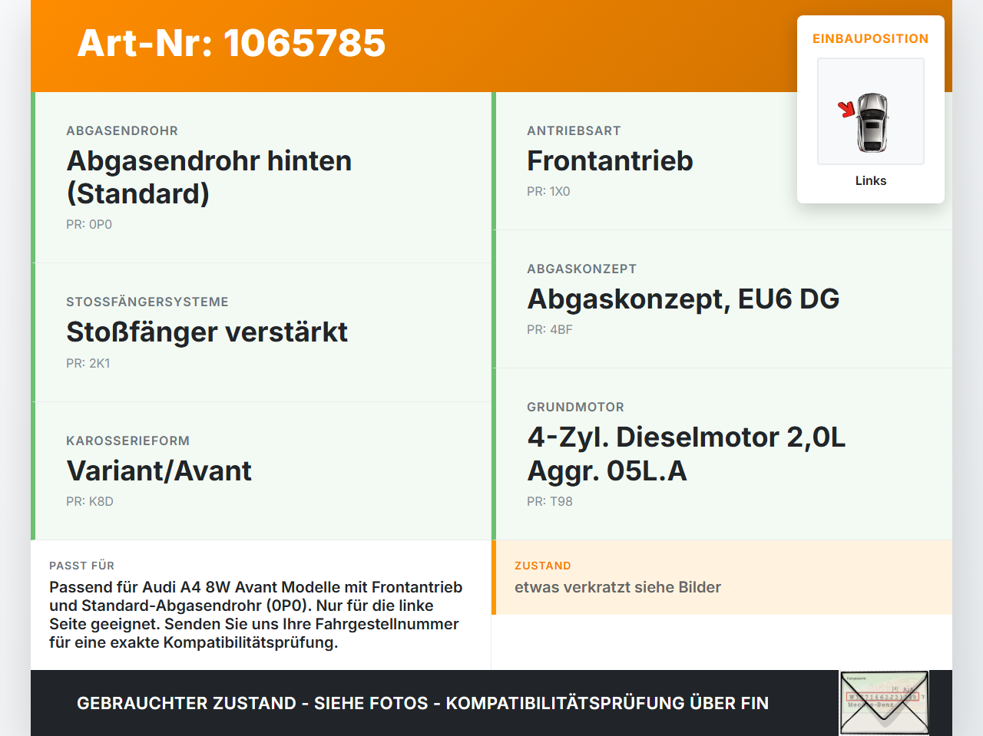Click the 'PR: 4BF' code
The image size is (983, 736).
point(550,330)
